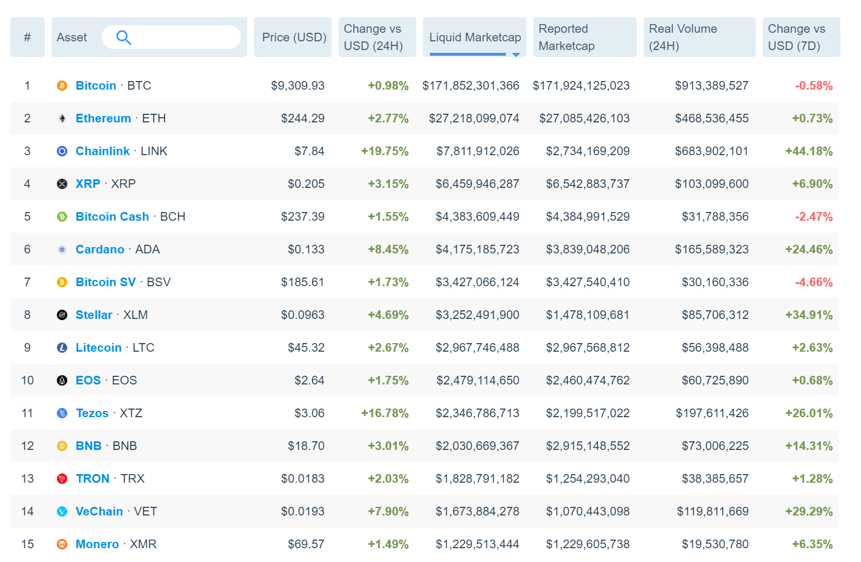The image size is (861, 562).
Task: Click the TRON red icon
Action: [62, 479]
